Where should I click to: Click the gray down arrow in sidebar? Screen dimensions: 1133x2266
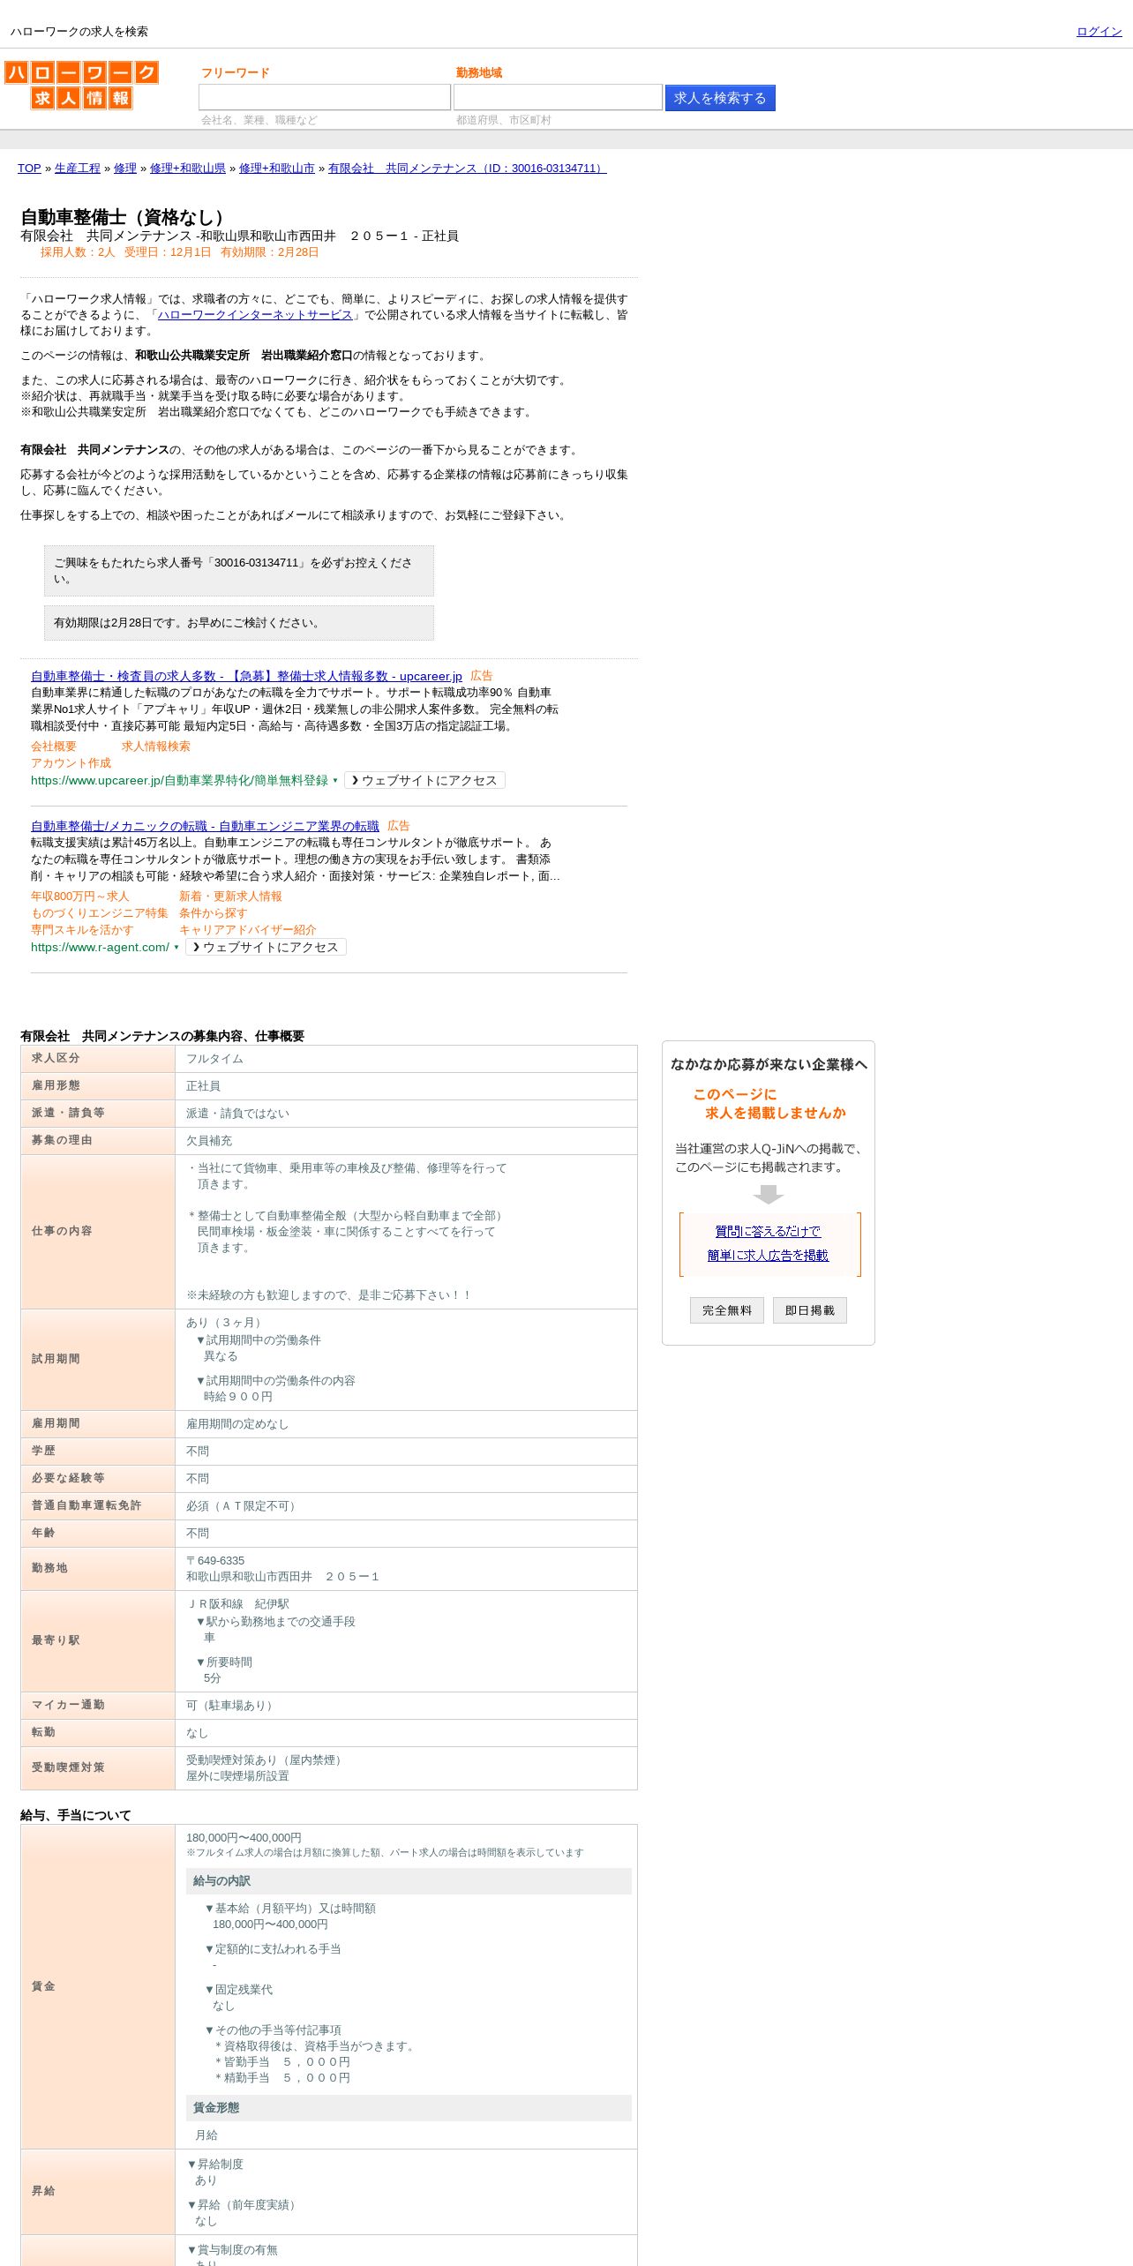tap(769, 1194)
